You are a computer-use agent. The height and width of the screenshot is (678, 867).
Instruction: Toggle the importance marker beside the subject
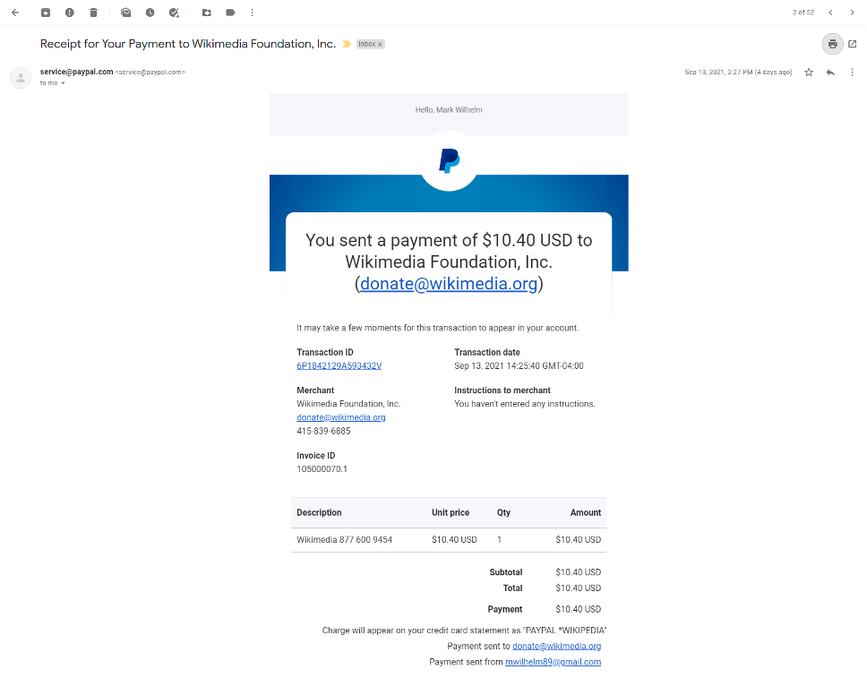[347, 44]
